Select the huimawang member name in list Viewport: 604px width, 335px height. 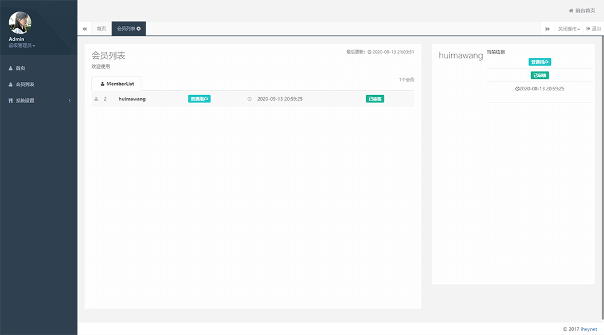132,99
